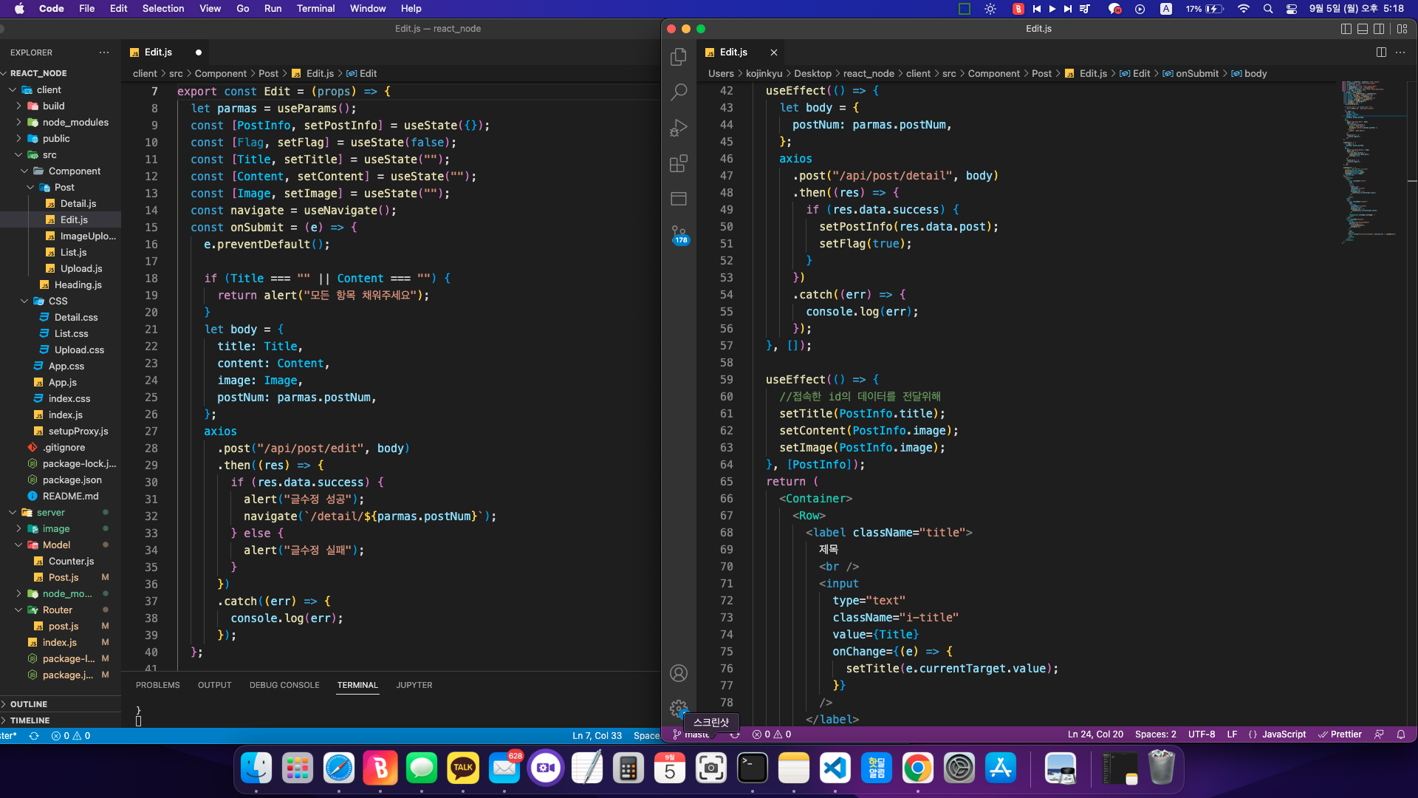Open Explorer in right window activity bar
1418x798 pixels.
click(678, 57)
